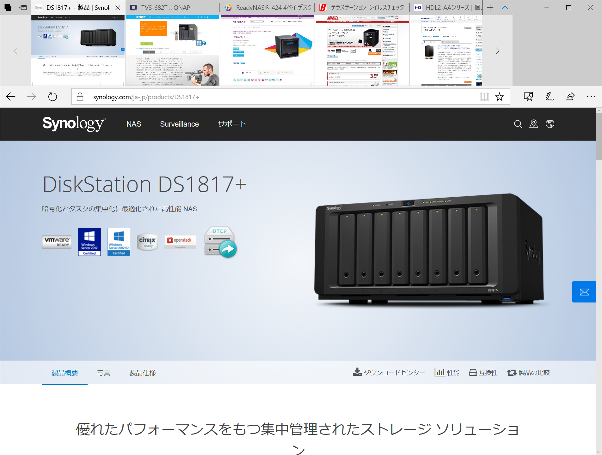The image size is (602, 455).
Task: Collapse the tab preview pane with the chevron
Action: coord(505,7)
